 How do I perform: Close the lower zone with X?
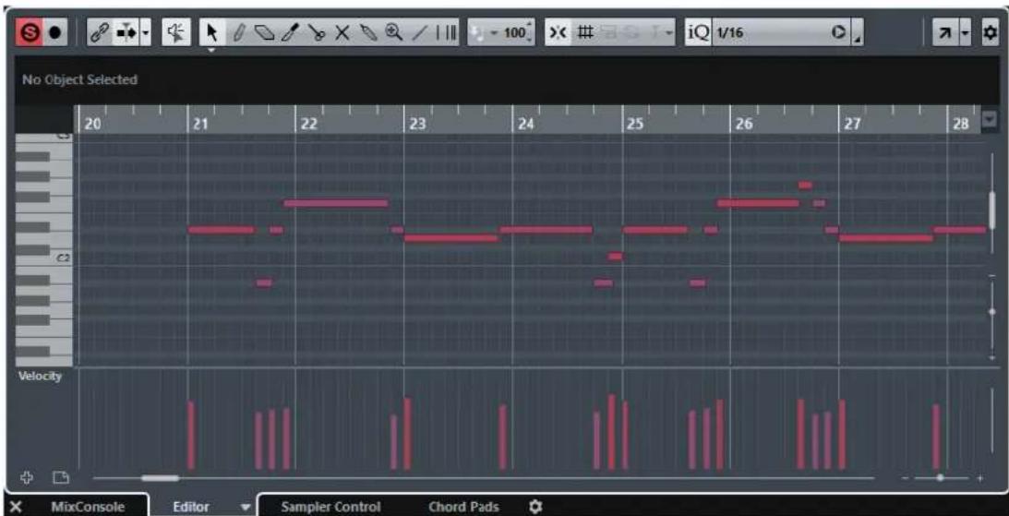17,507
